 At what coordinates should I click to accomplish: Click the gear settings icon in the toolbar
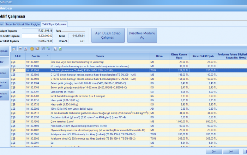(x=43, y=49)
